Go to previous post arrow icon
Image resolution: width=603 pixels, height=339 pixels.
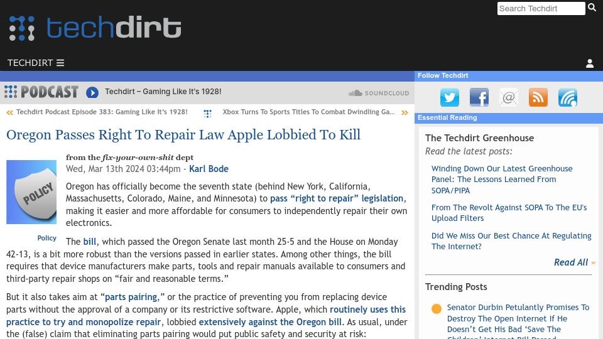pos(9,112)
